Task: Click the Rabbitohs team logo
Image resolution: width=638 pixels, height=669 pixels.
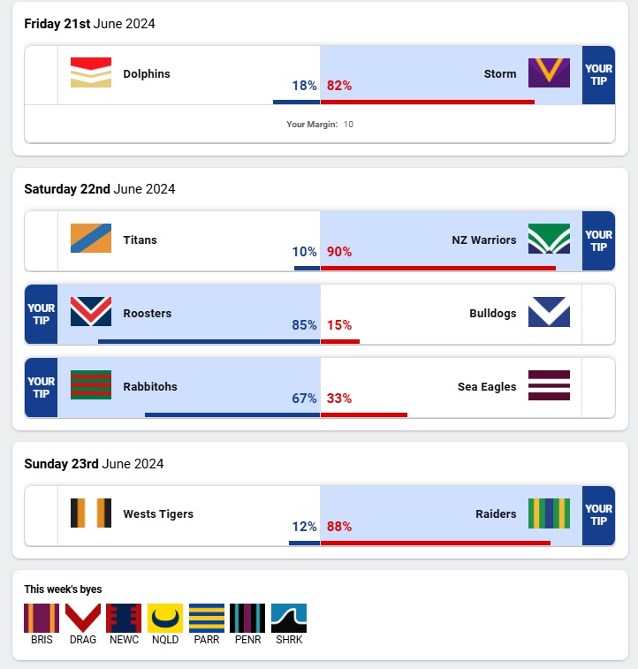Action: click(x=91, y=385)
